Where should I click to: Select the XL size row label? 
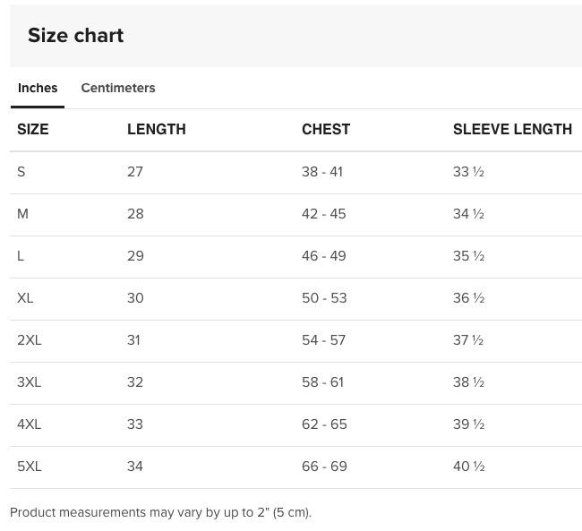click(25, 298)
